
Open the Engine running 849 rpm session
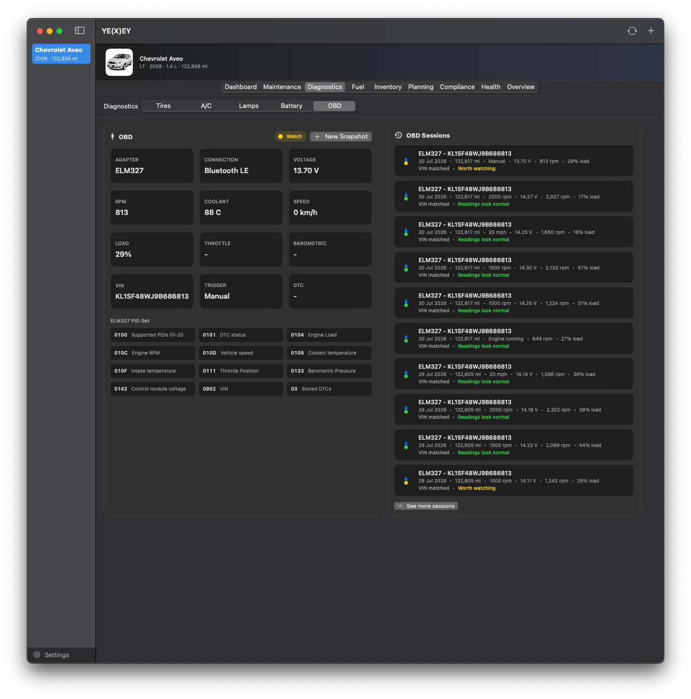[x=513, y=339]
